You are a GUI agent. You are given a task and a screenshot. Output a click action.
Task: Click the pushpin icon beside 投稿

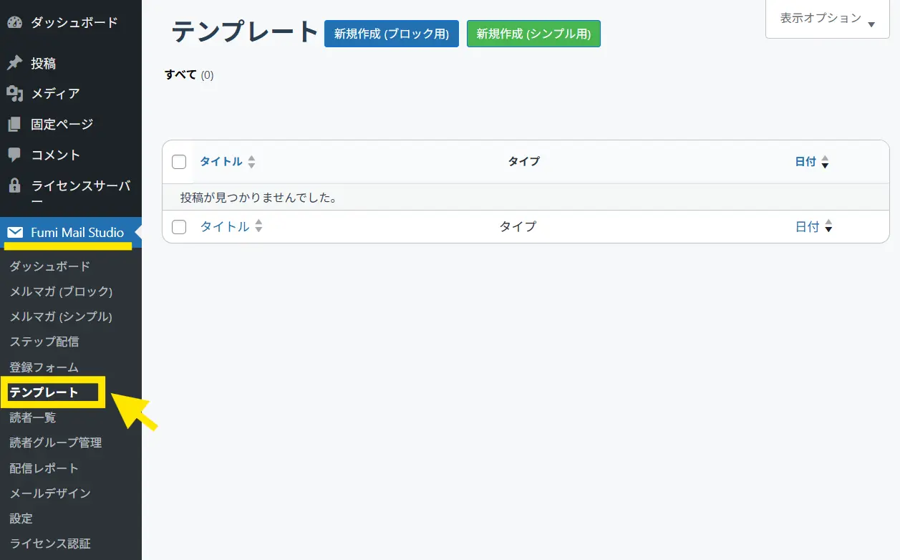click(x=14, y=63)
